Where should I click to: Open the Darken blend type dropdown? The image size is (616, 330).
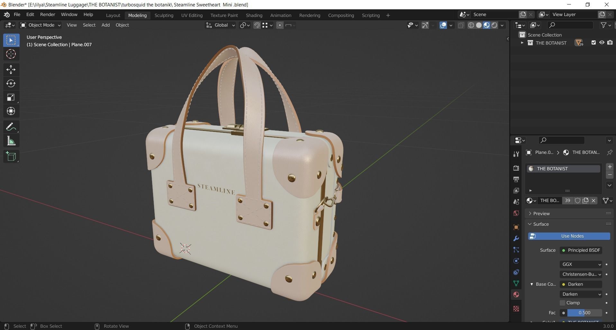581,294
